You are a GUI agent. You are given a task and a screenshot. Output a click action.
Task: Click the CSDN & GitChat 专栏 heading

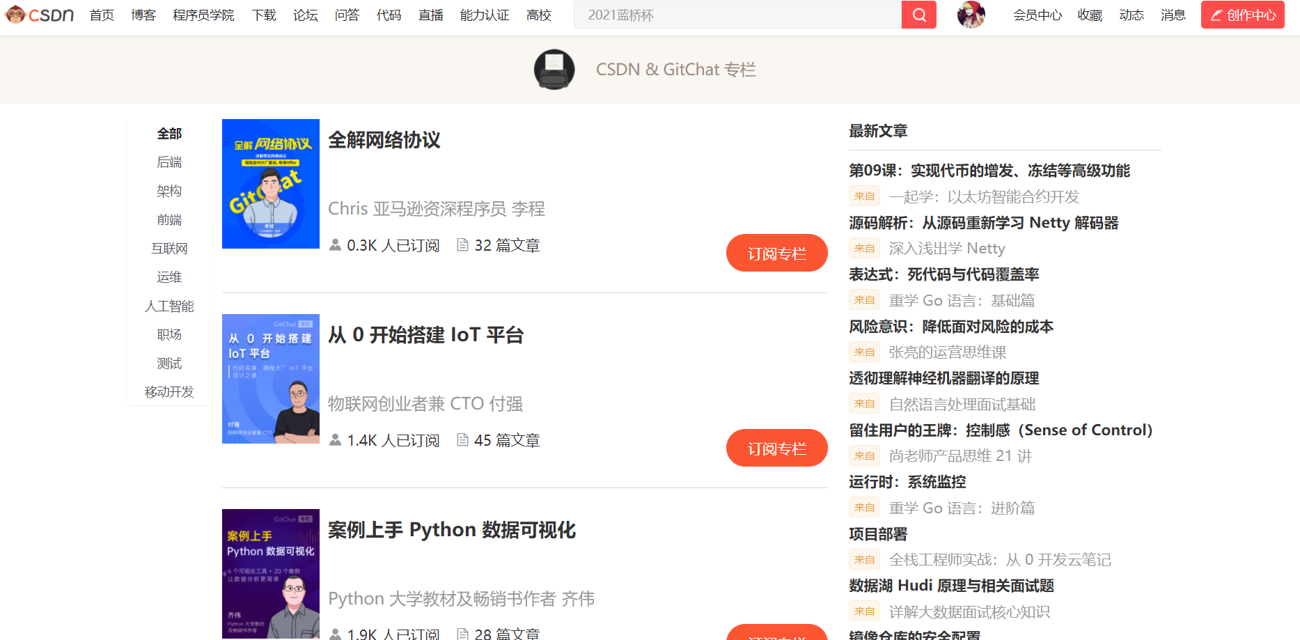coord(675,70)
